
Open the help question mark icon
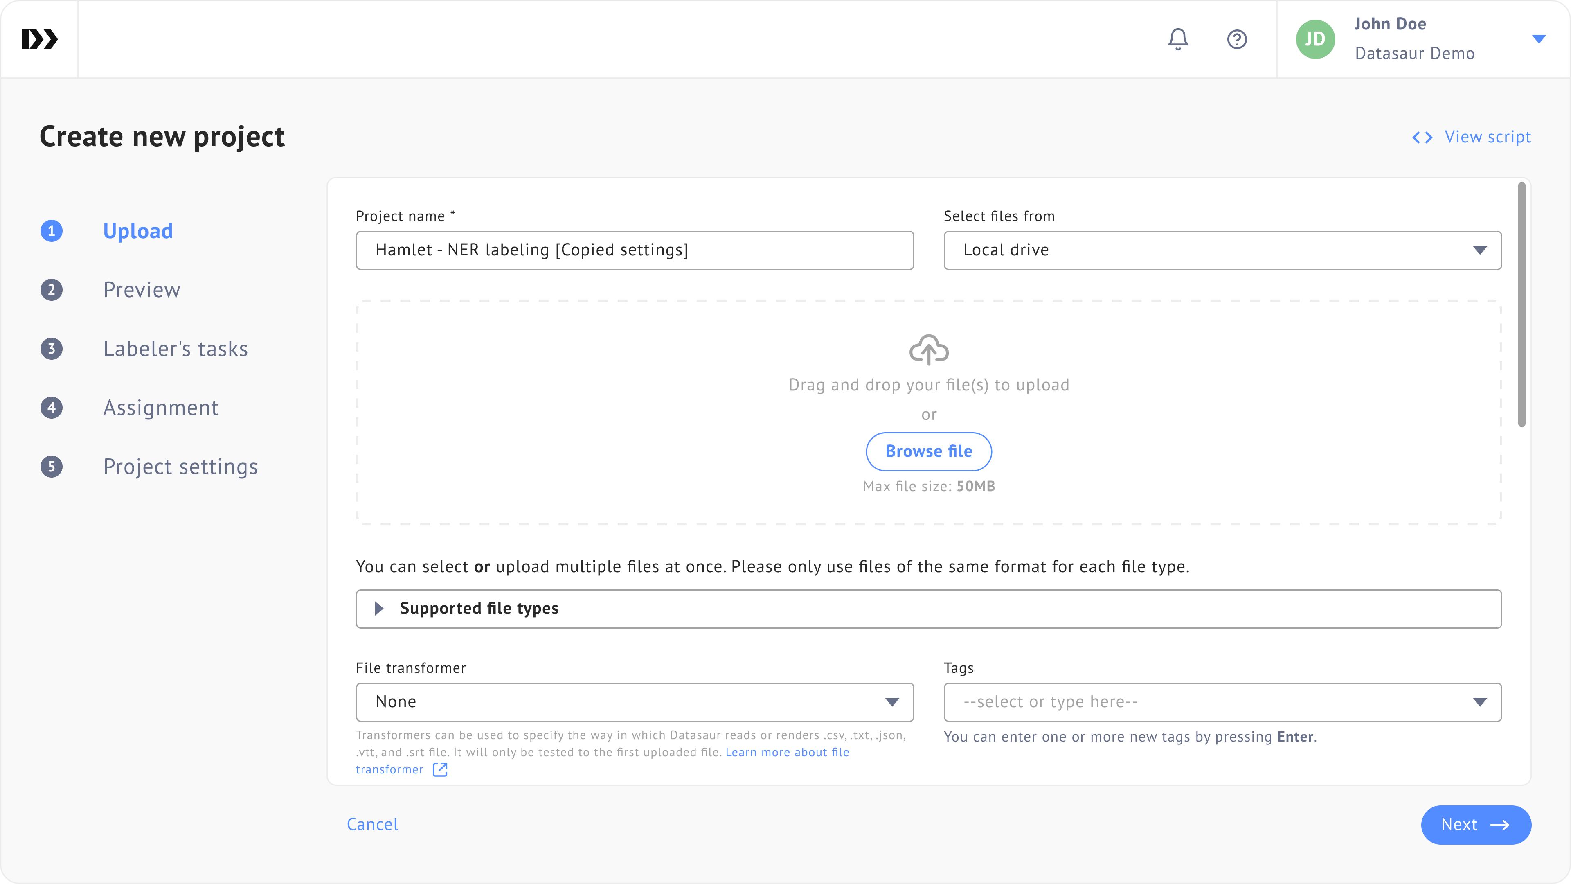[1237, 39]
